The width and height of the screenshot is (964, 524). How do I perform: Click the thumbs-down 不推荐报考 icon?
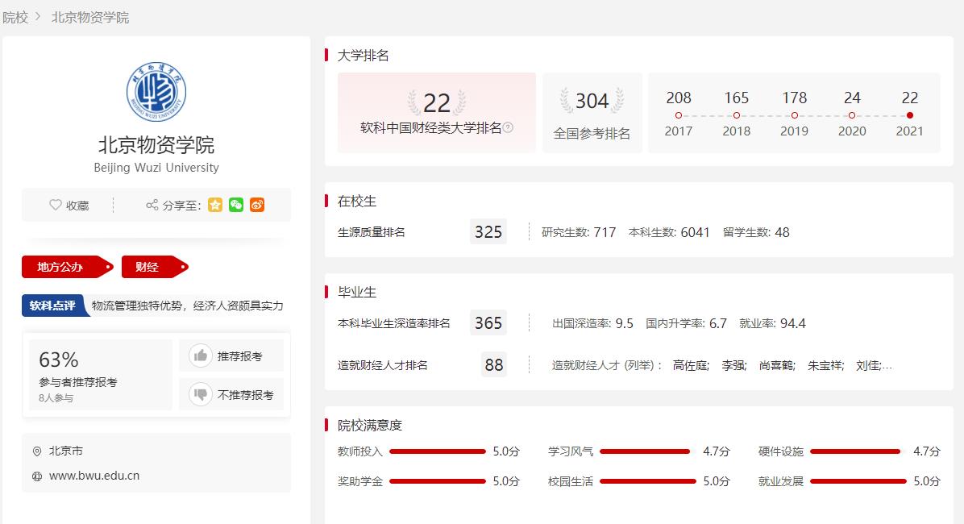(200, 394)
